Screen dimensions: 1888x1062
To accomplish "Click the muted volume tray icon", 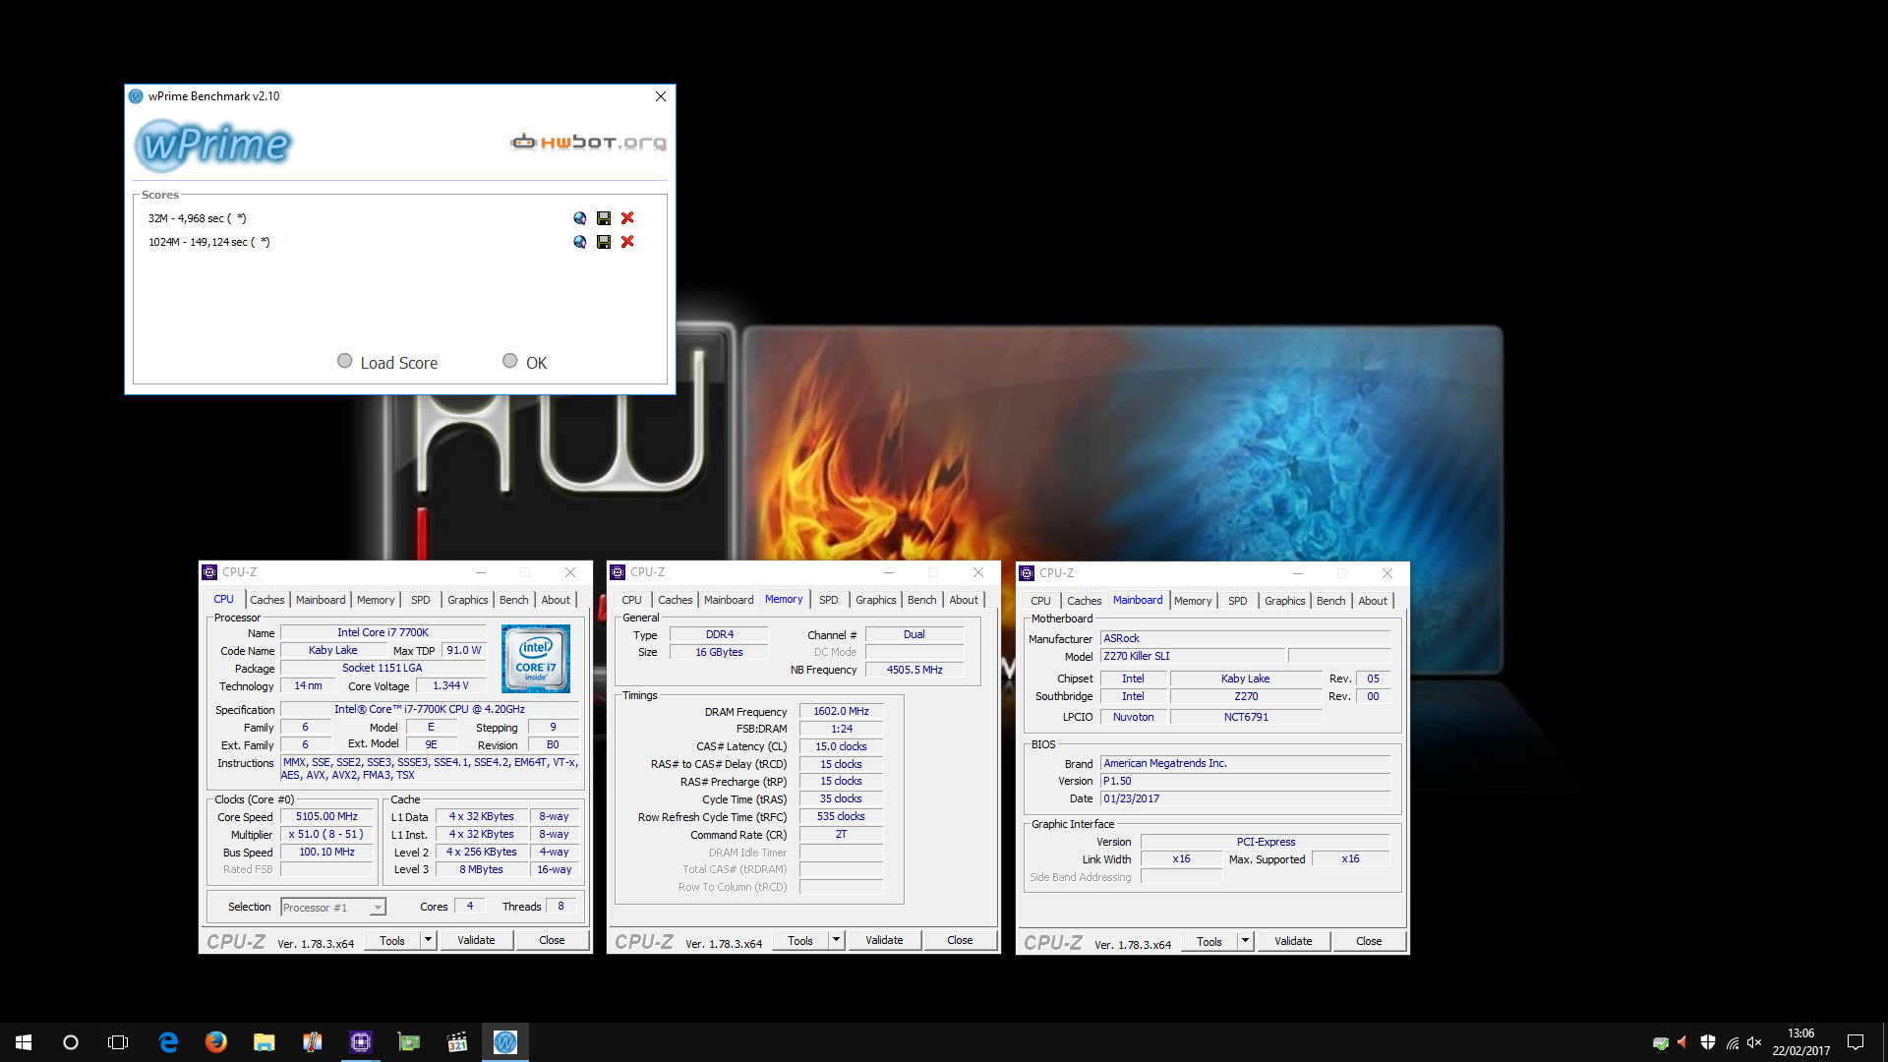I will point(1754,1042).
